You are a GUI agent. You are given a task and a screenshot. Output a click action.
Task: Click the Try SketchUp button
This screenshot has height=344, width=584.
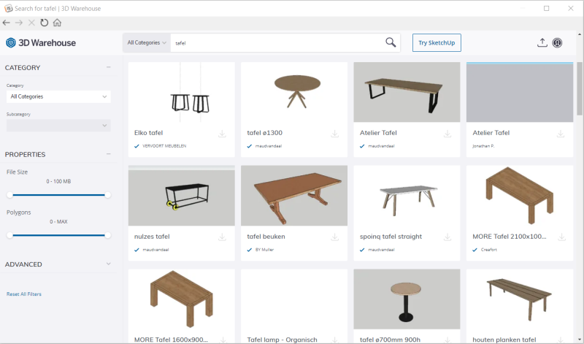coord(437,42)
